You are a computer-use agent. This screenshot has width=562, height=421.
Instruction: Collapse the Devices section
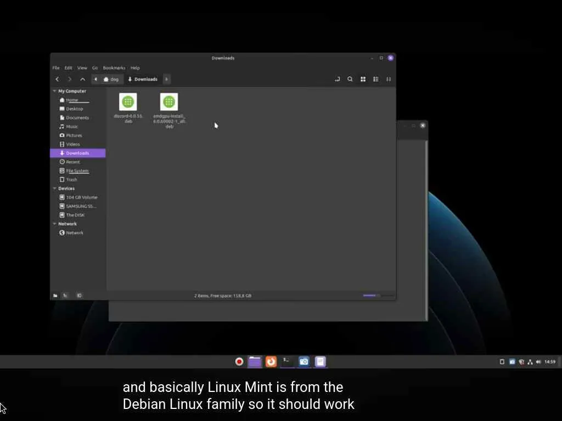point(54,189)
